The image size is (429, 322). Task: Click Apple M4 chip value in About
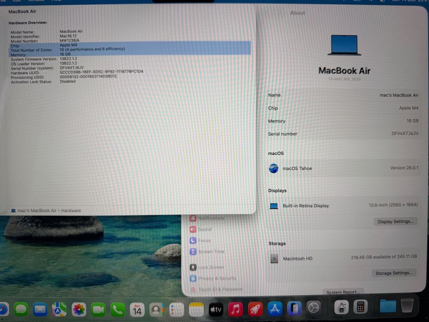pyautogui.click(x=408, y=108)
